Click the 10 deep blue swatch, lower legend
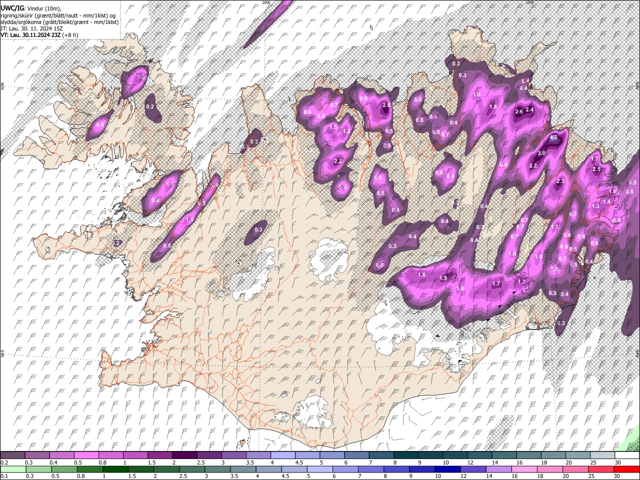 (447, 469)
